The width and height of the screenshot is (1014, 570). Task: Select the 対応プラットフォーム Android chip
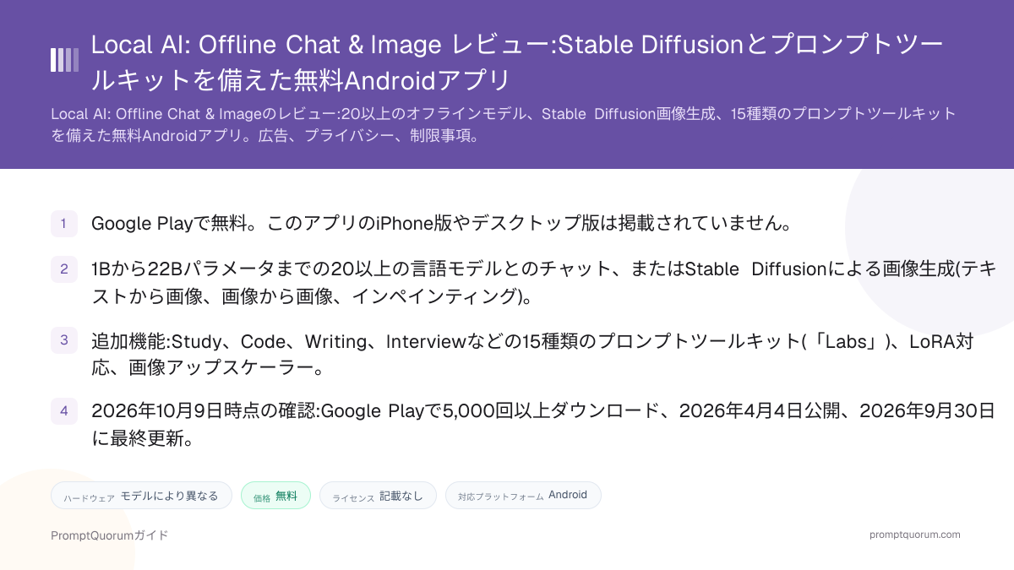pyautogui.click(x=523, y=496)
